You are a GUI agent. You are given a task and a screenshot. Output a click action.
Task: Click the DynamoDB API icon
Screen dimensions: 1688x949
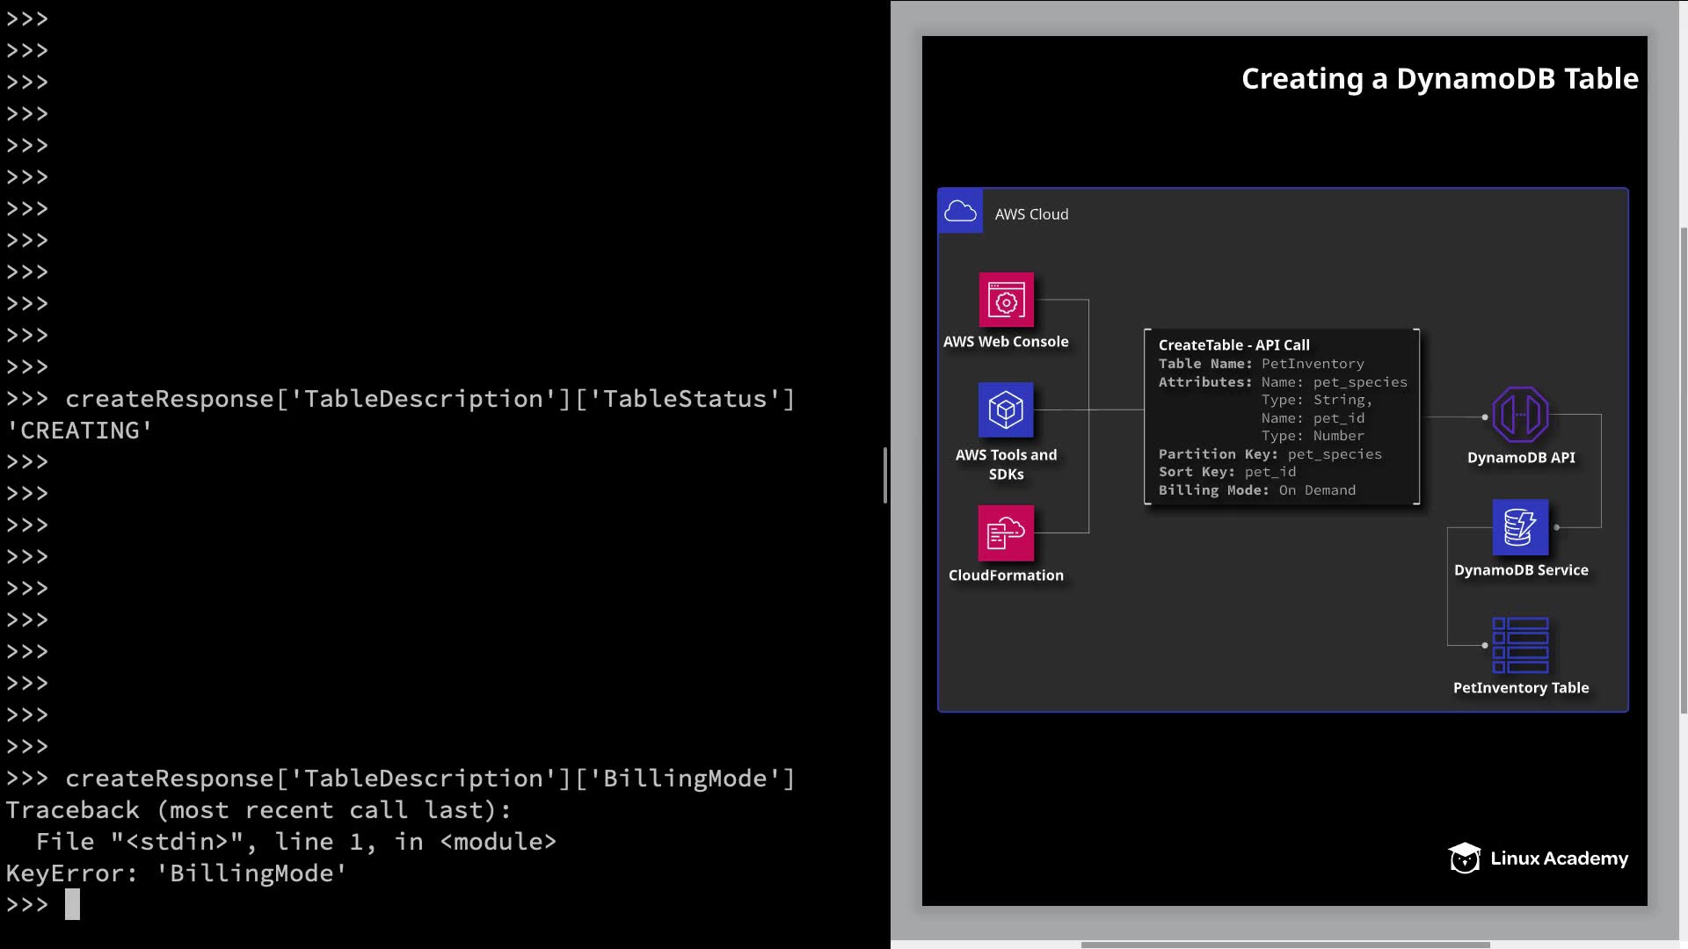1520,415
